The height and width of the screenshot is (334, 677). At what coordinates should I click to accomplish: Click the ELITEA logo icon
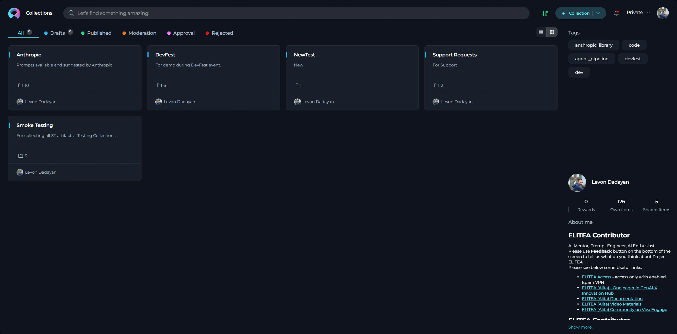pyautogui.click(x=14, y=13)
